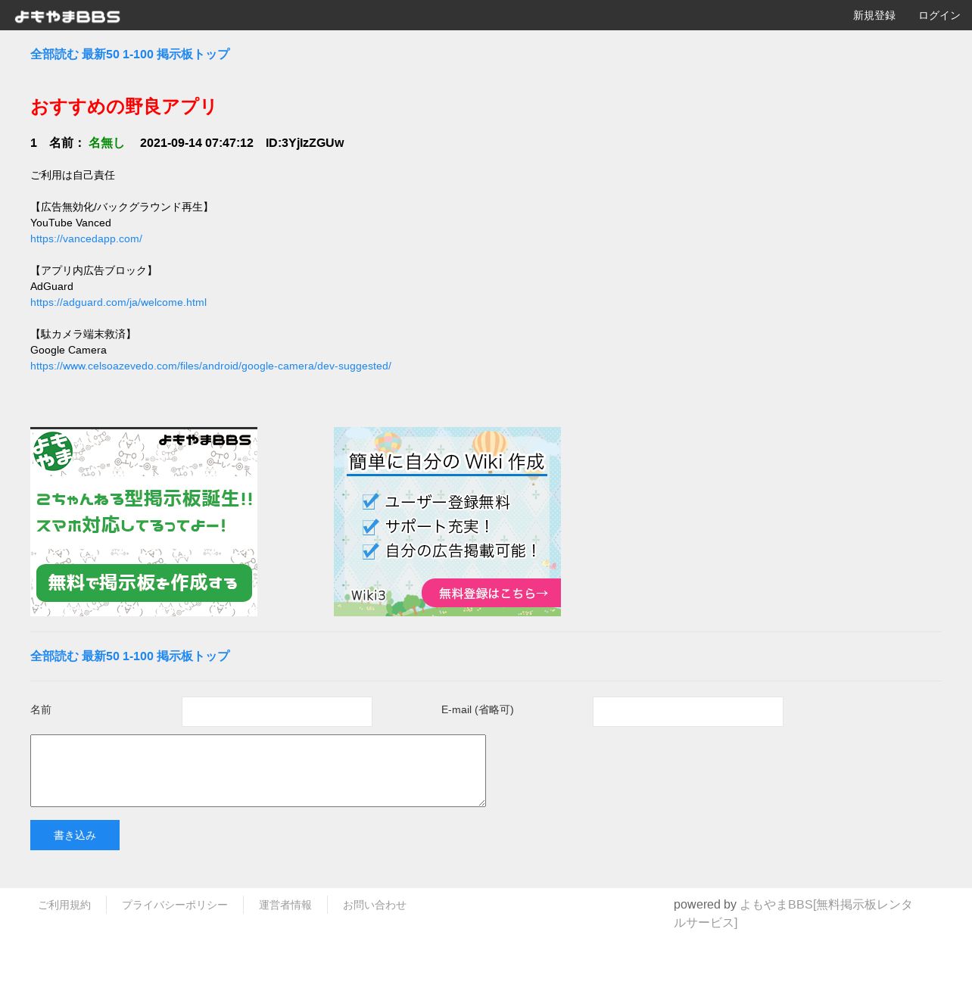Image resolution: width=972 pixels, height=985 pixels.
Task: Focus the 名前 input field
Action: 277,712
